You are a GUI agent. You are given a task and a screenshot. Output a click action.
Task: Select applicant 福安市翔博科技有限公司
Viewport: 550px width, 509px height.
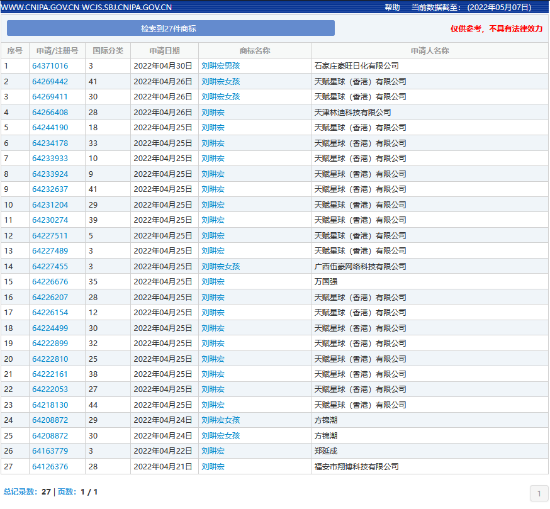pyautogui.click(x=356, y=467)
